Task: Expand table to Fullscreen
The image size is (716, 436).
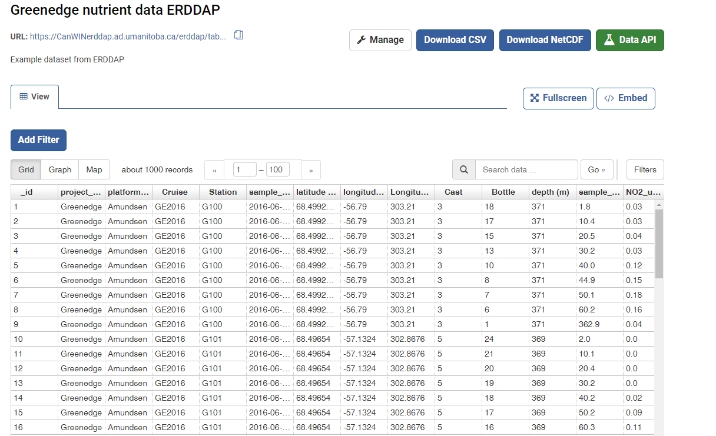Action: 558,98
